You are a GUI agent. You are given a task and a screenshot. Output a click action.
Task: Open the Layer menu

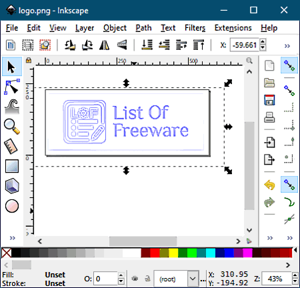(85, 28)
